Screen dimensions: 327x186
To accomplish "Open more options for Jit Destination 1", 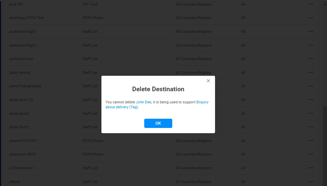I will tap(311, 168).
